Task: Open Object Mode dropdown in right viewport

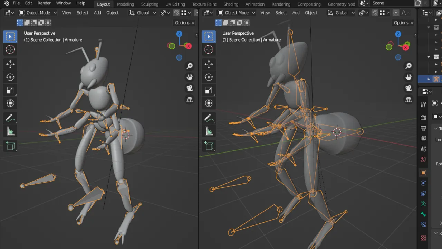Action: point(236,13)
